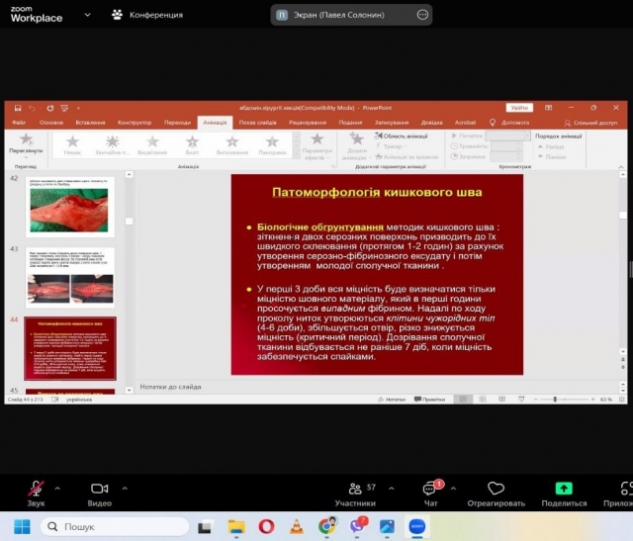
Task: Click the Переглянути animation preview star icon
Action: point(27,139)
